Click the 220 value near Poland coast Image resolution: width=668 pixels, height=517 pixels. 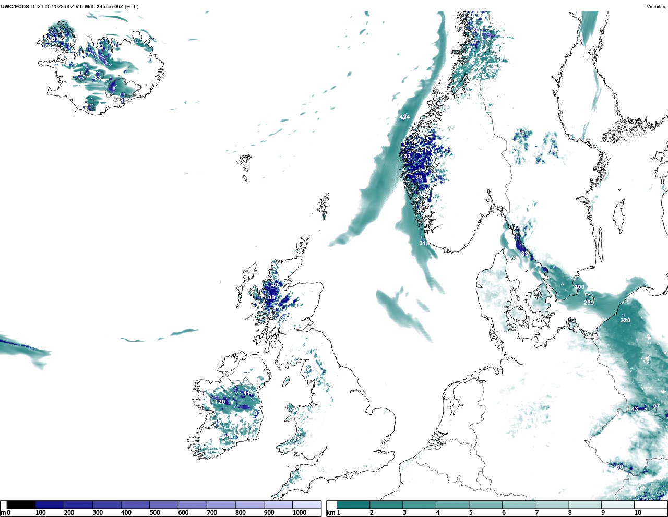pos(625,320)
